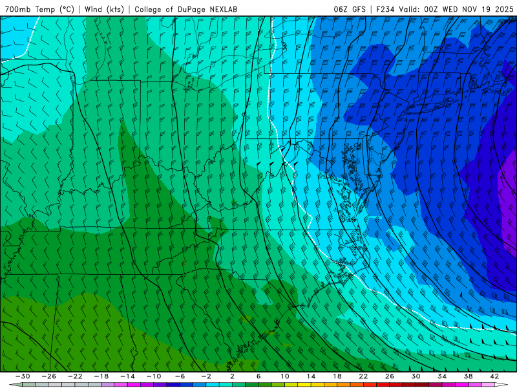The image size is (517, 388).
Task: Click the legend scale label 30
Action: click(416, 376)
